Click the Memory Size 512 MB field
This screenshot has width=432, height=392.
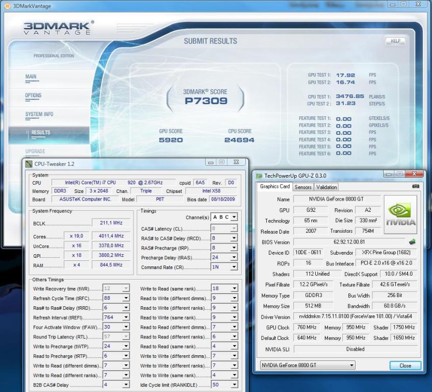(x=313, y=306)
